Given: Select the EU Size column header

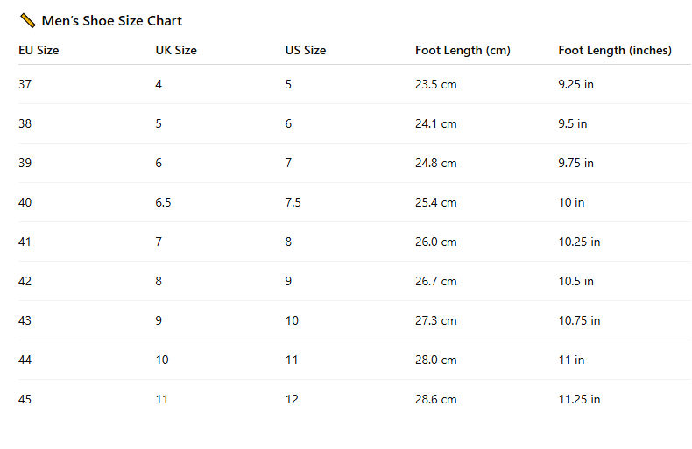Looking at the screenshot, I should point(39,51).
